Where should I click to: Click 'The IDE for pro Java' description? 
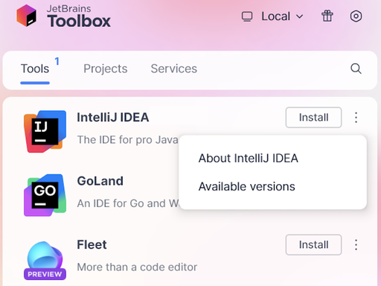point(128,140)
